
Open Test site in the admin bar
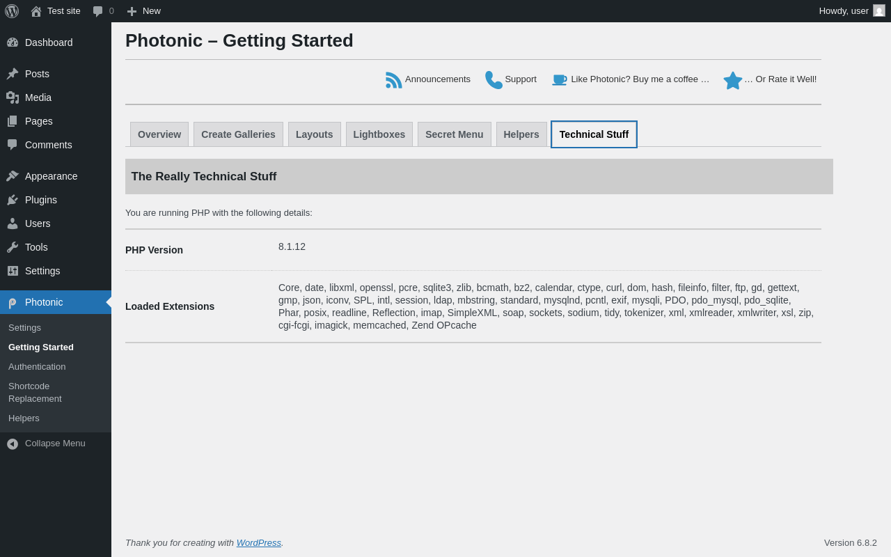tap(64, 11)
